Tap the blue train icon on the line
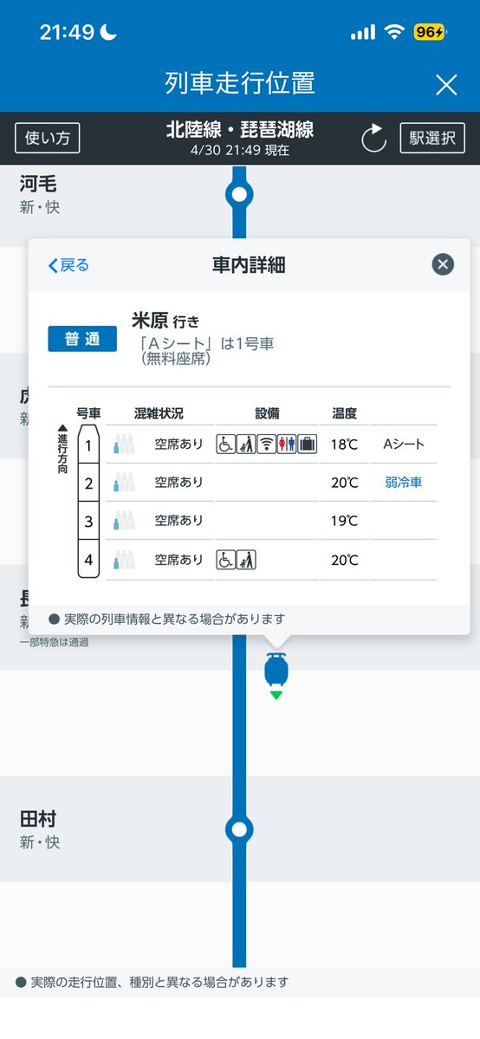 [x=276, y=669]
